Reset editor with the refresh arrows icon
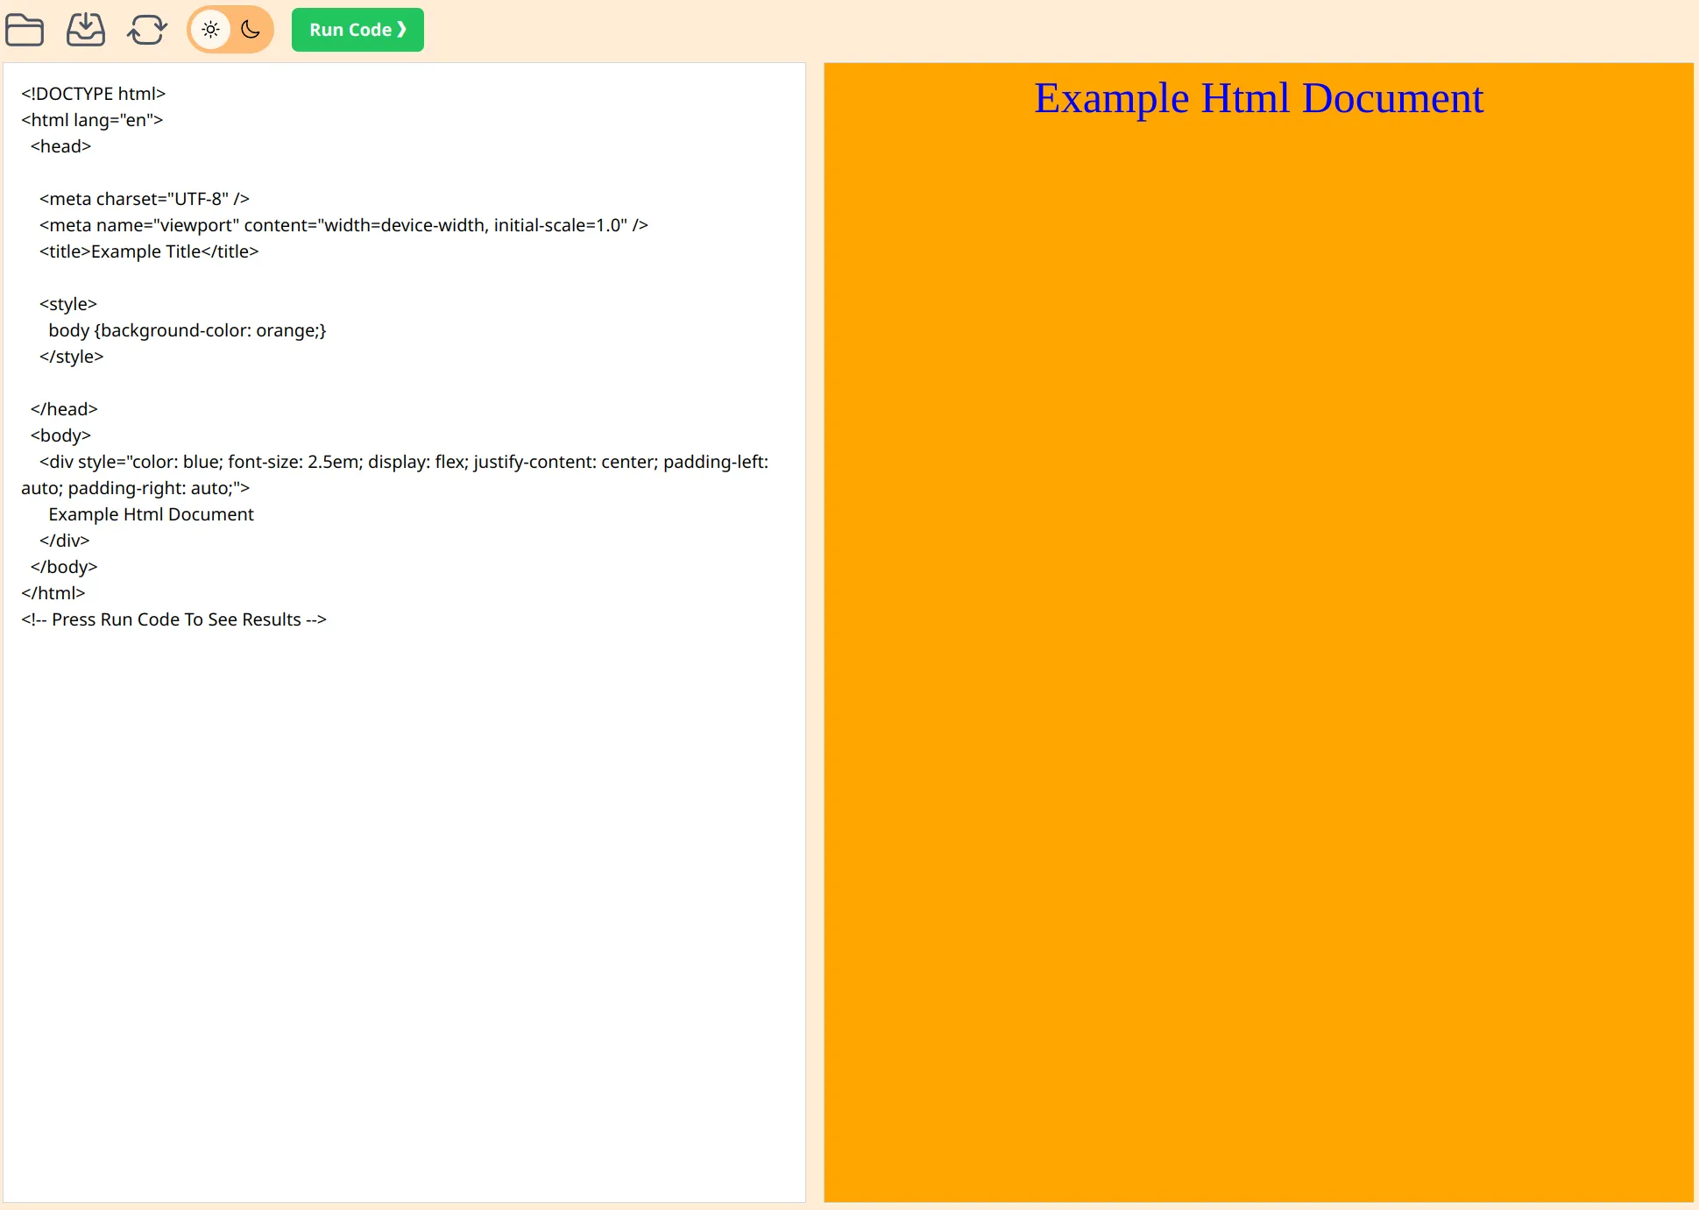The image size is (1699, 1210). tap(147, 30)
